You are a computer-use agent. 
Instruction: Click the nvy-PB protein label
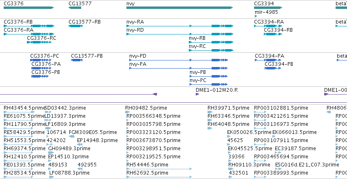[198, 72]
